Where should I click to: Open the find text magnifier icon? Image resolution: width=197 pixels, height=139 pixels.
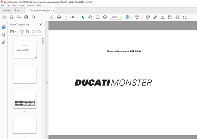34,17
